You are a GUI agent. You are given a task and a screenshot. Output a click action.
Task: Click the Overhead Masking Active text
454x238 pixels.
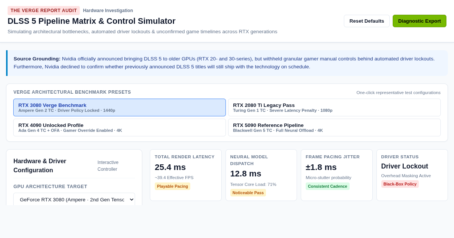click(406, 176)
